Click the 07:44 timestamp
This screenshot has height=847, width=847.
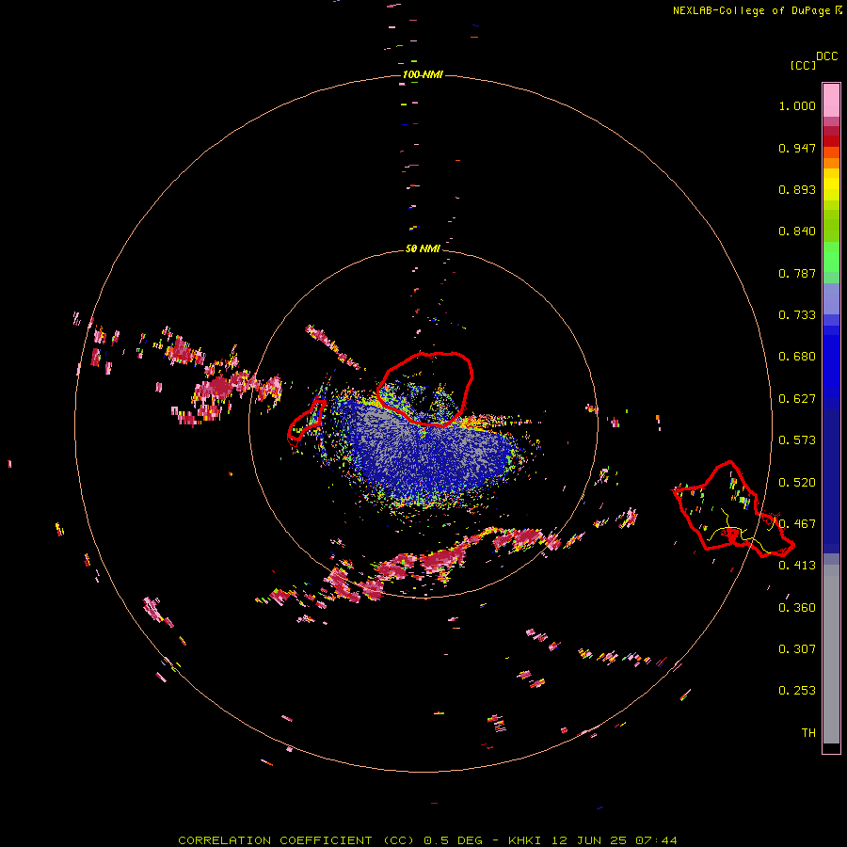tap(657, 840)
